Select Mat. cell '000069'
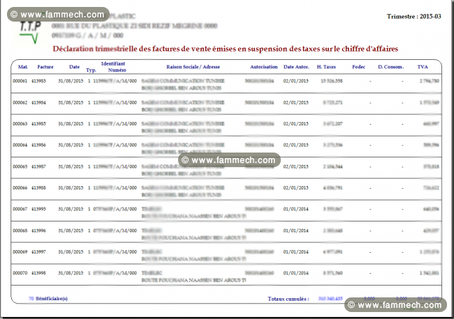The width and height of the screenshot is (454, 319). click(20, 252)
